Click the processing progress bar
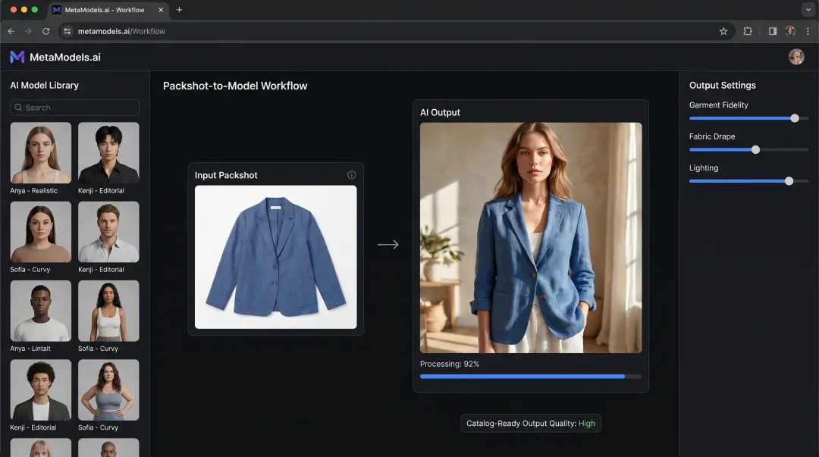 pyautogui.click(x=531, y=376)
